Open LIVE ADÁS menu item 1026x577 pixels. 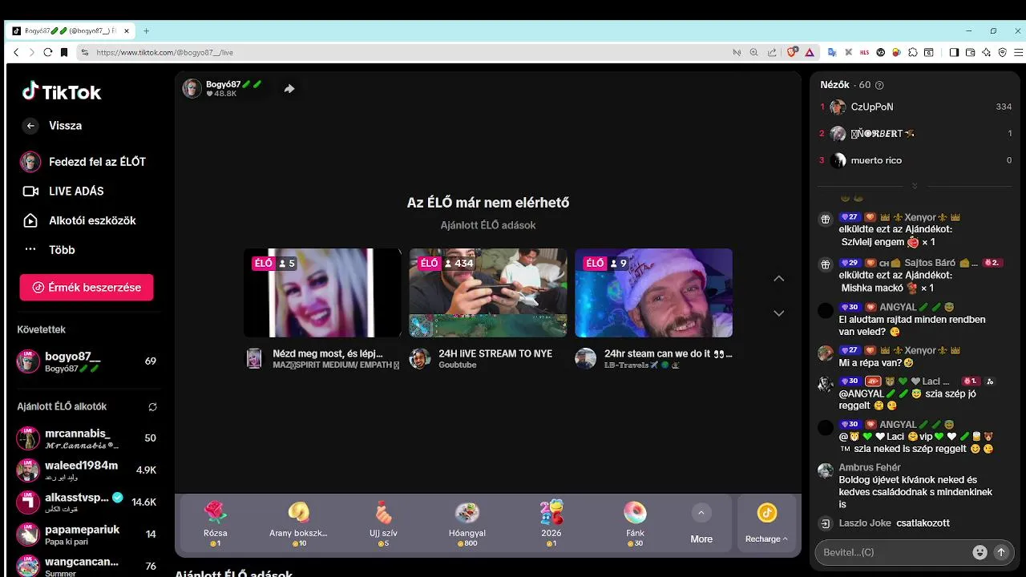pos(63,192)
